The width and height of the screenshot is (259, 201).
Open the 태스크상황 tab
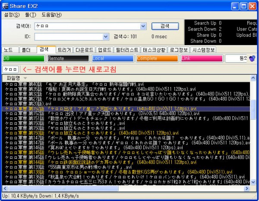(x=154, y=50)
